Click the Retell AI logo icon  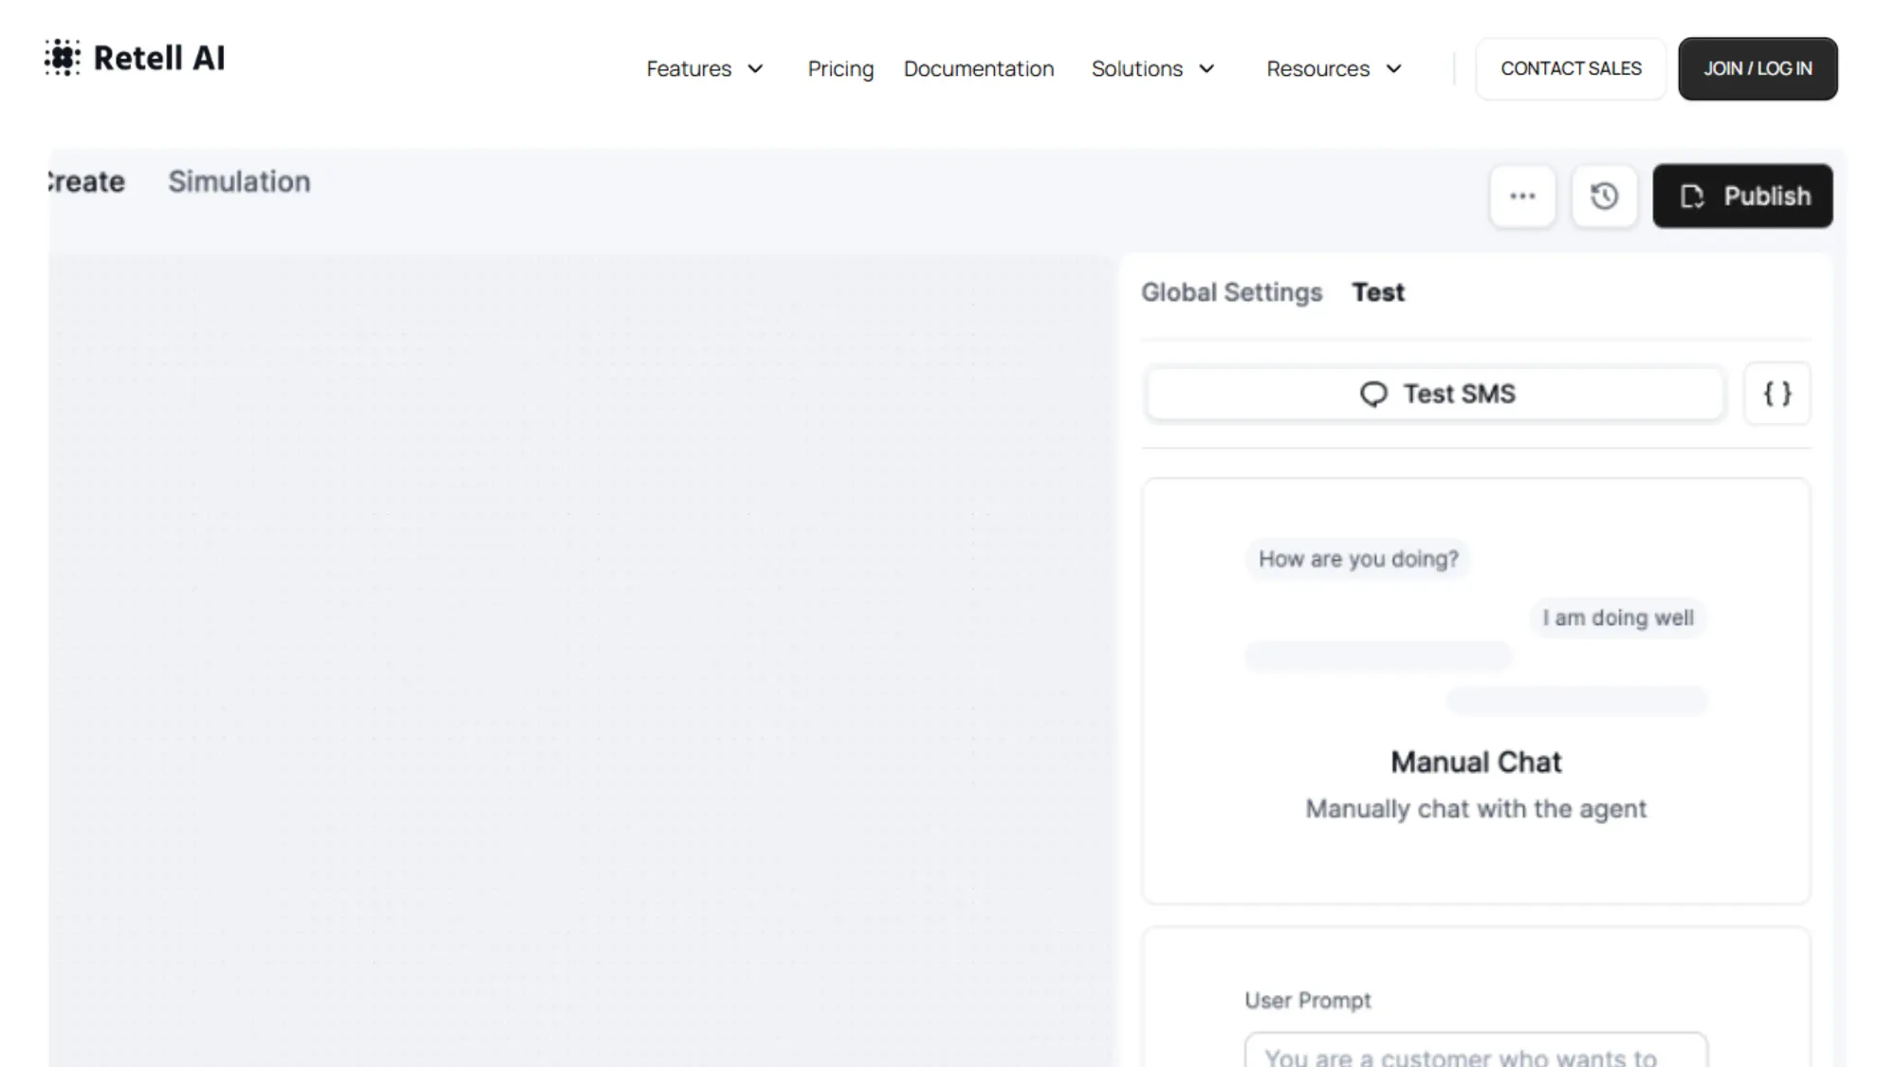click(63, 58)
